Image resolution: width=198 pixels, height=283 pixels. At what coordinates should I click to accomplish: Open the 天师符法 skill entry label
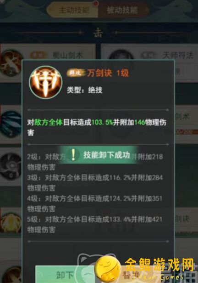pyautogui.click(x=178, y=55)
